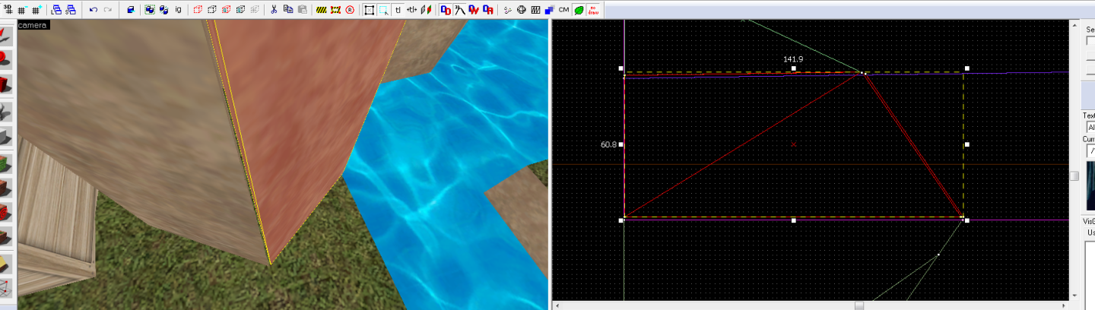Click the CM toolbar button

point(563,10)
